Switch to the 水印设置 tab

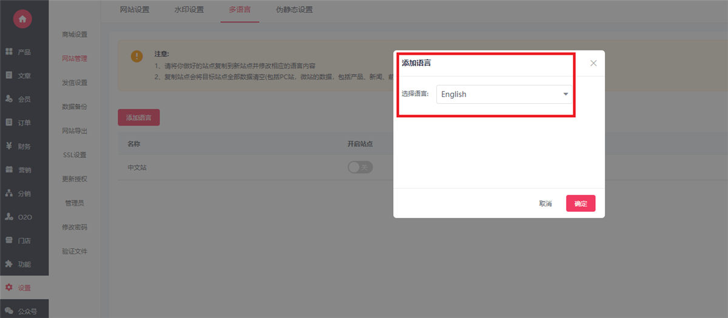189,10
